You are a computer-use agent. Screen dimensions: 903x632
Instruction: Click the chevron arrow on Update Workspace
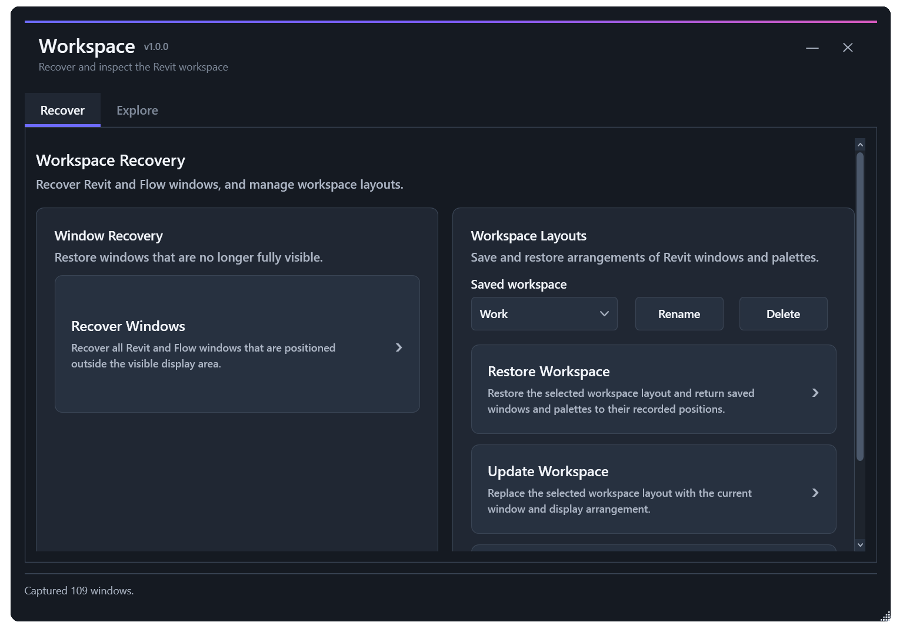coord(815,493)
